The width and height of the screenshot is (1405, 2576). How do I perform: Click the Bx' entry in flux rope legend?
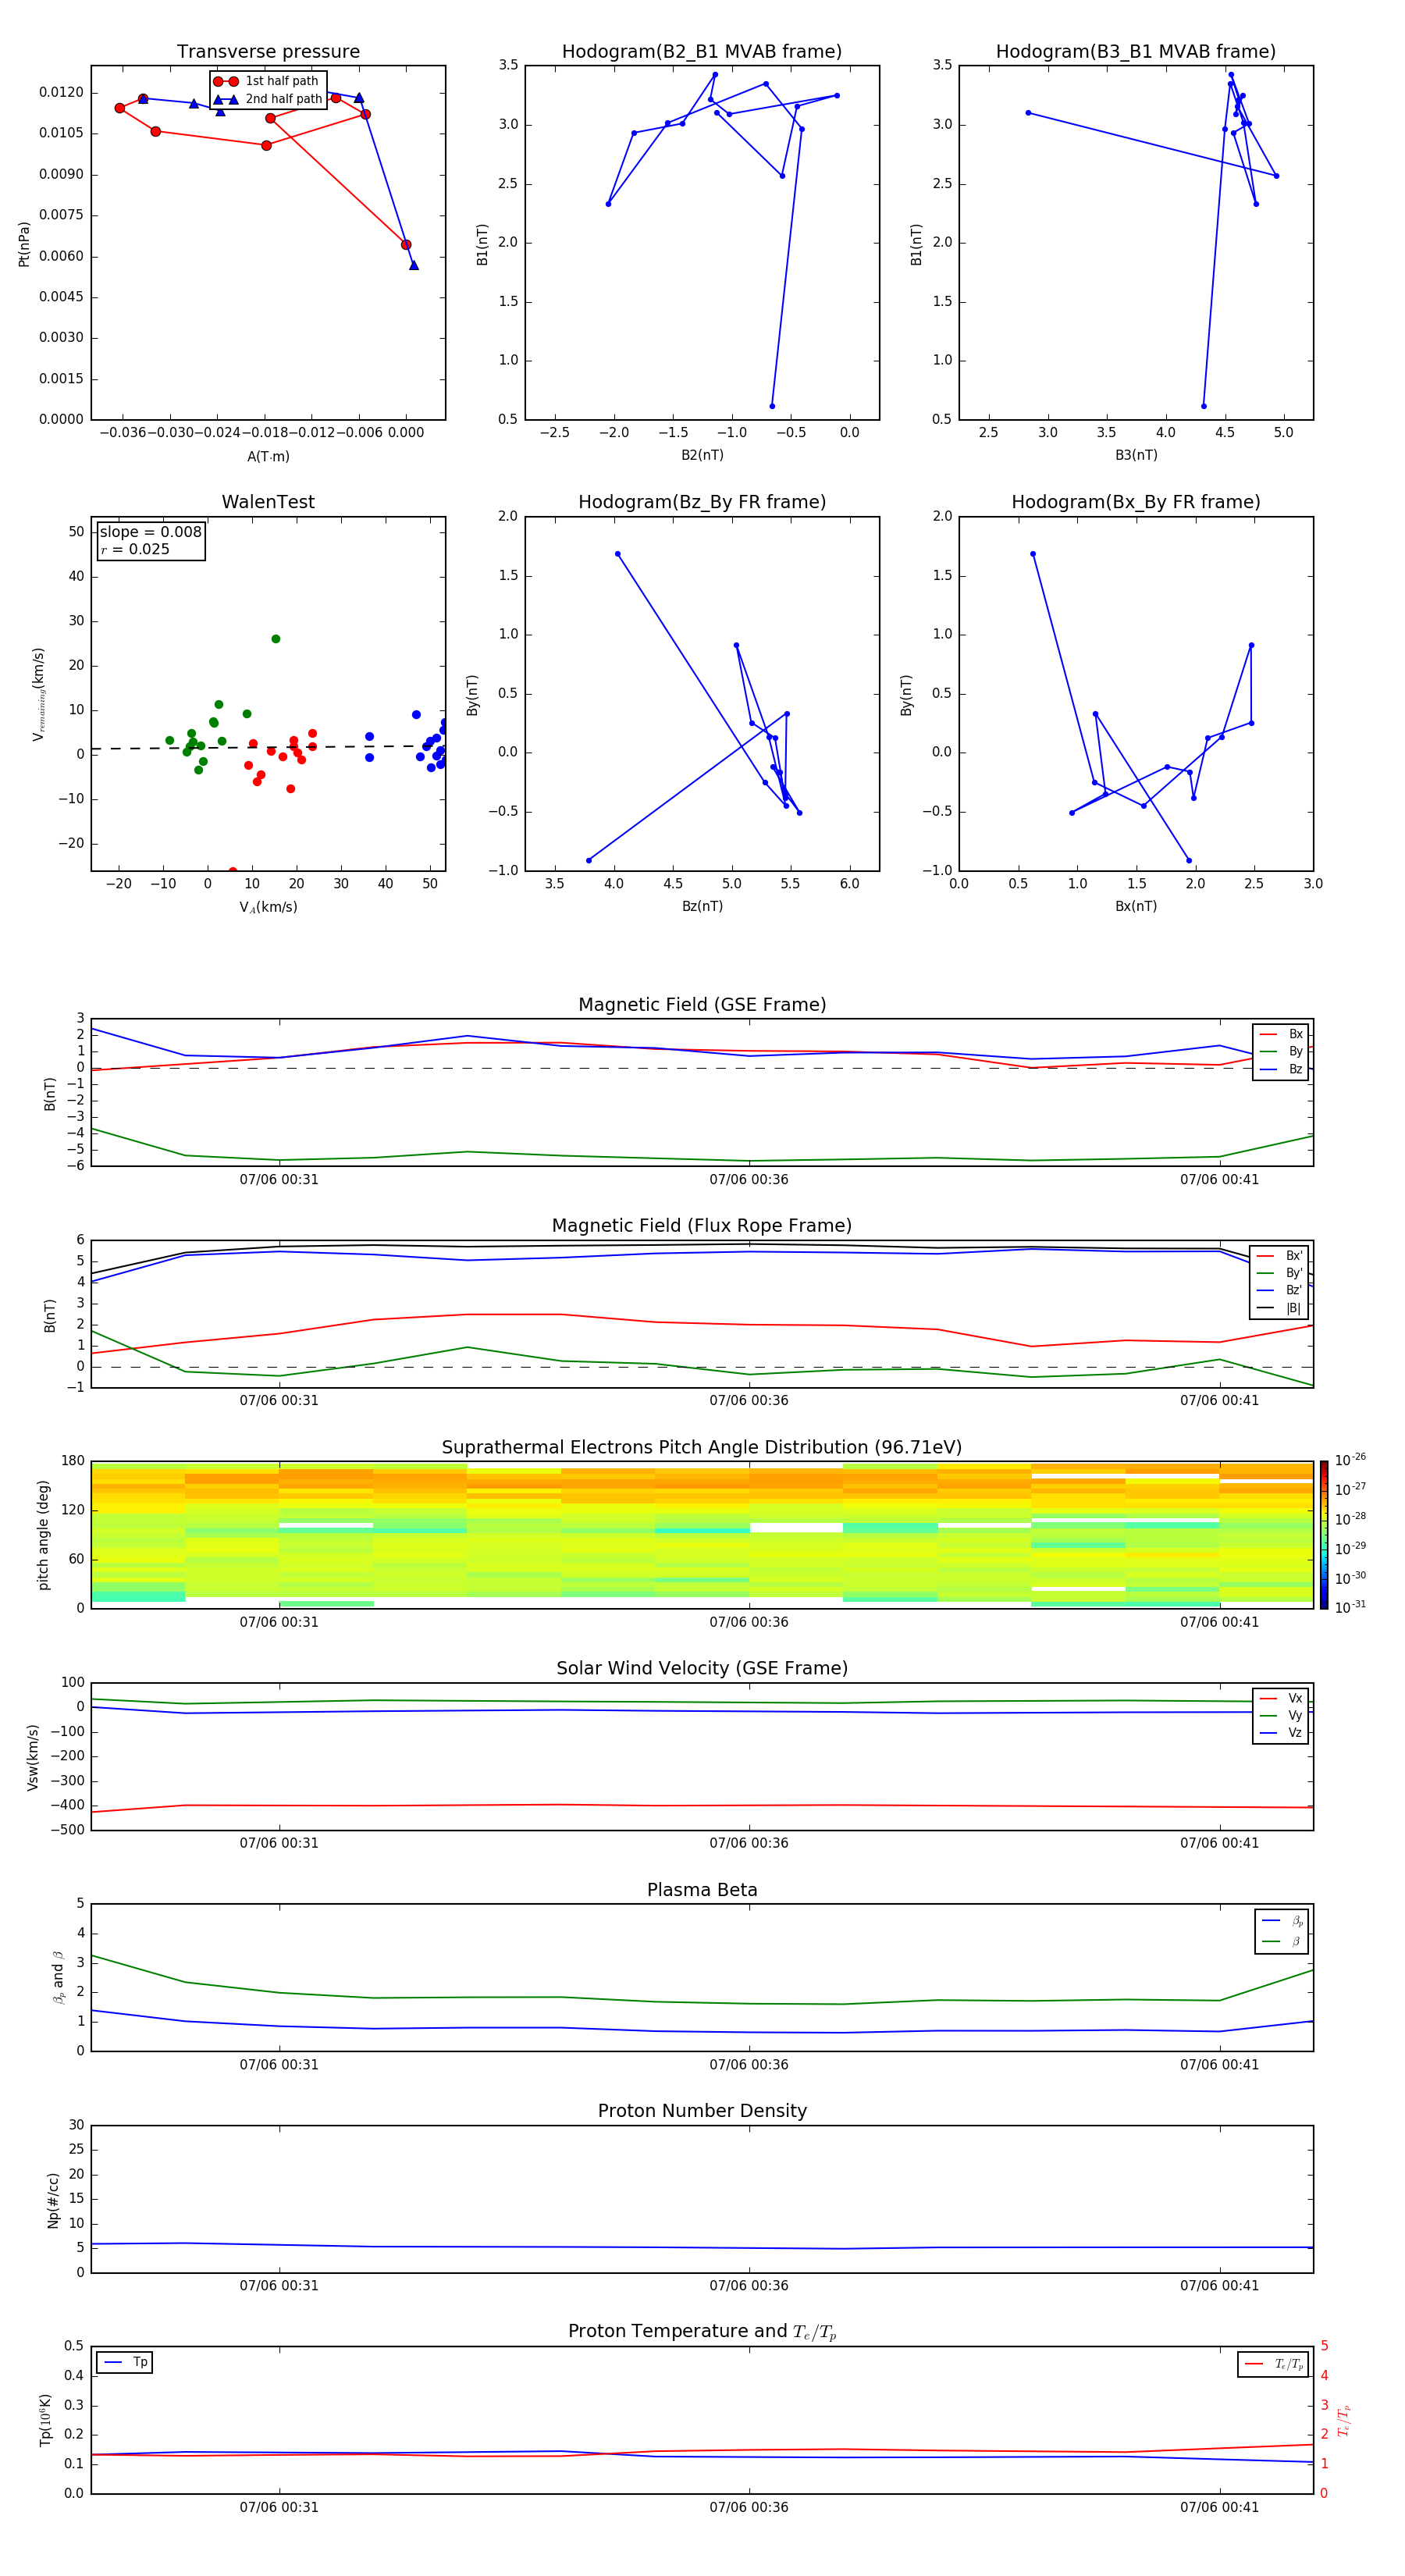(x=1280, y=1256)
